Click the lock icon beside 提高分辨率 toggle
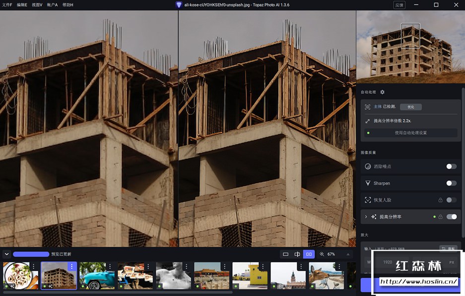 click(x=440, y=217)
